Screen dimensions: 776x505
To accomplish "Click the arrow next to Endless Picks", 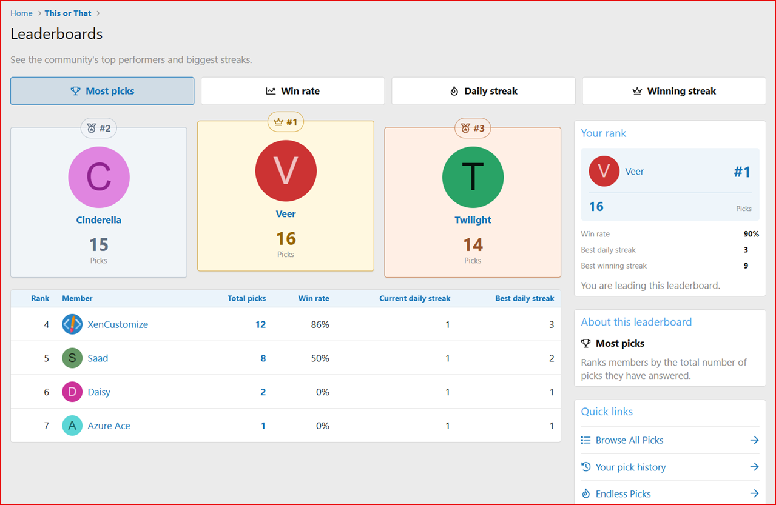I will tap(754, 493).
